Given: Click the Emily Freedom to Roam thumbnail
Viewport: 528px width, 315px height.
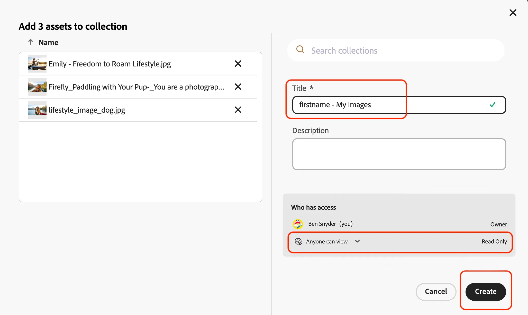Looking at the screenshot, I should click(x=37, y=64).
